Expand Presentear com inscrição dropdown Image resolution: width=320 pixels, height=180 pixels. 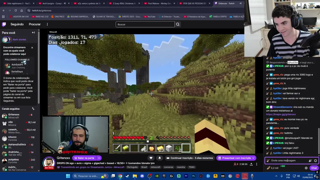tap(253, 158)
